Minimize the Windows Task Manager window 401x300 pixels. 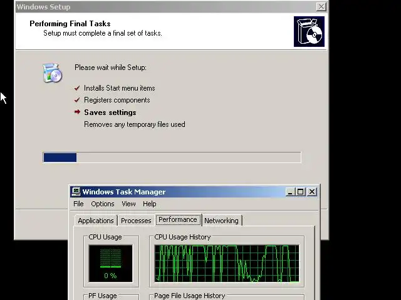pyautogui.click(x=290, y=192)
